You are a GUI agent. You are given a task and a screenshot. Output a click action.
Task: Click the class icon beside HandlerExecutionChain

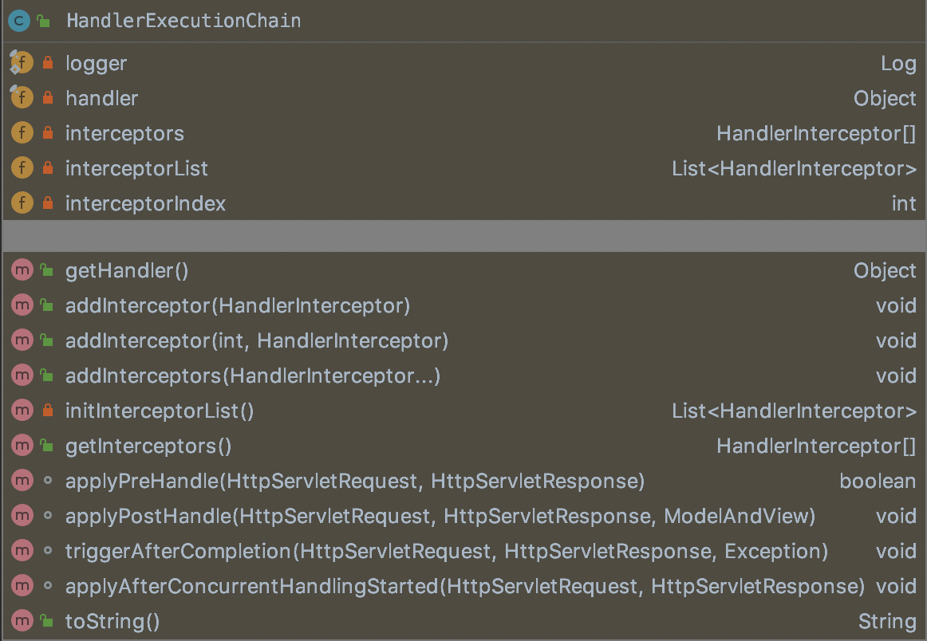coord(19,21)
